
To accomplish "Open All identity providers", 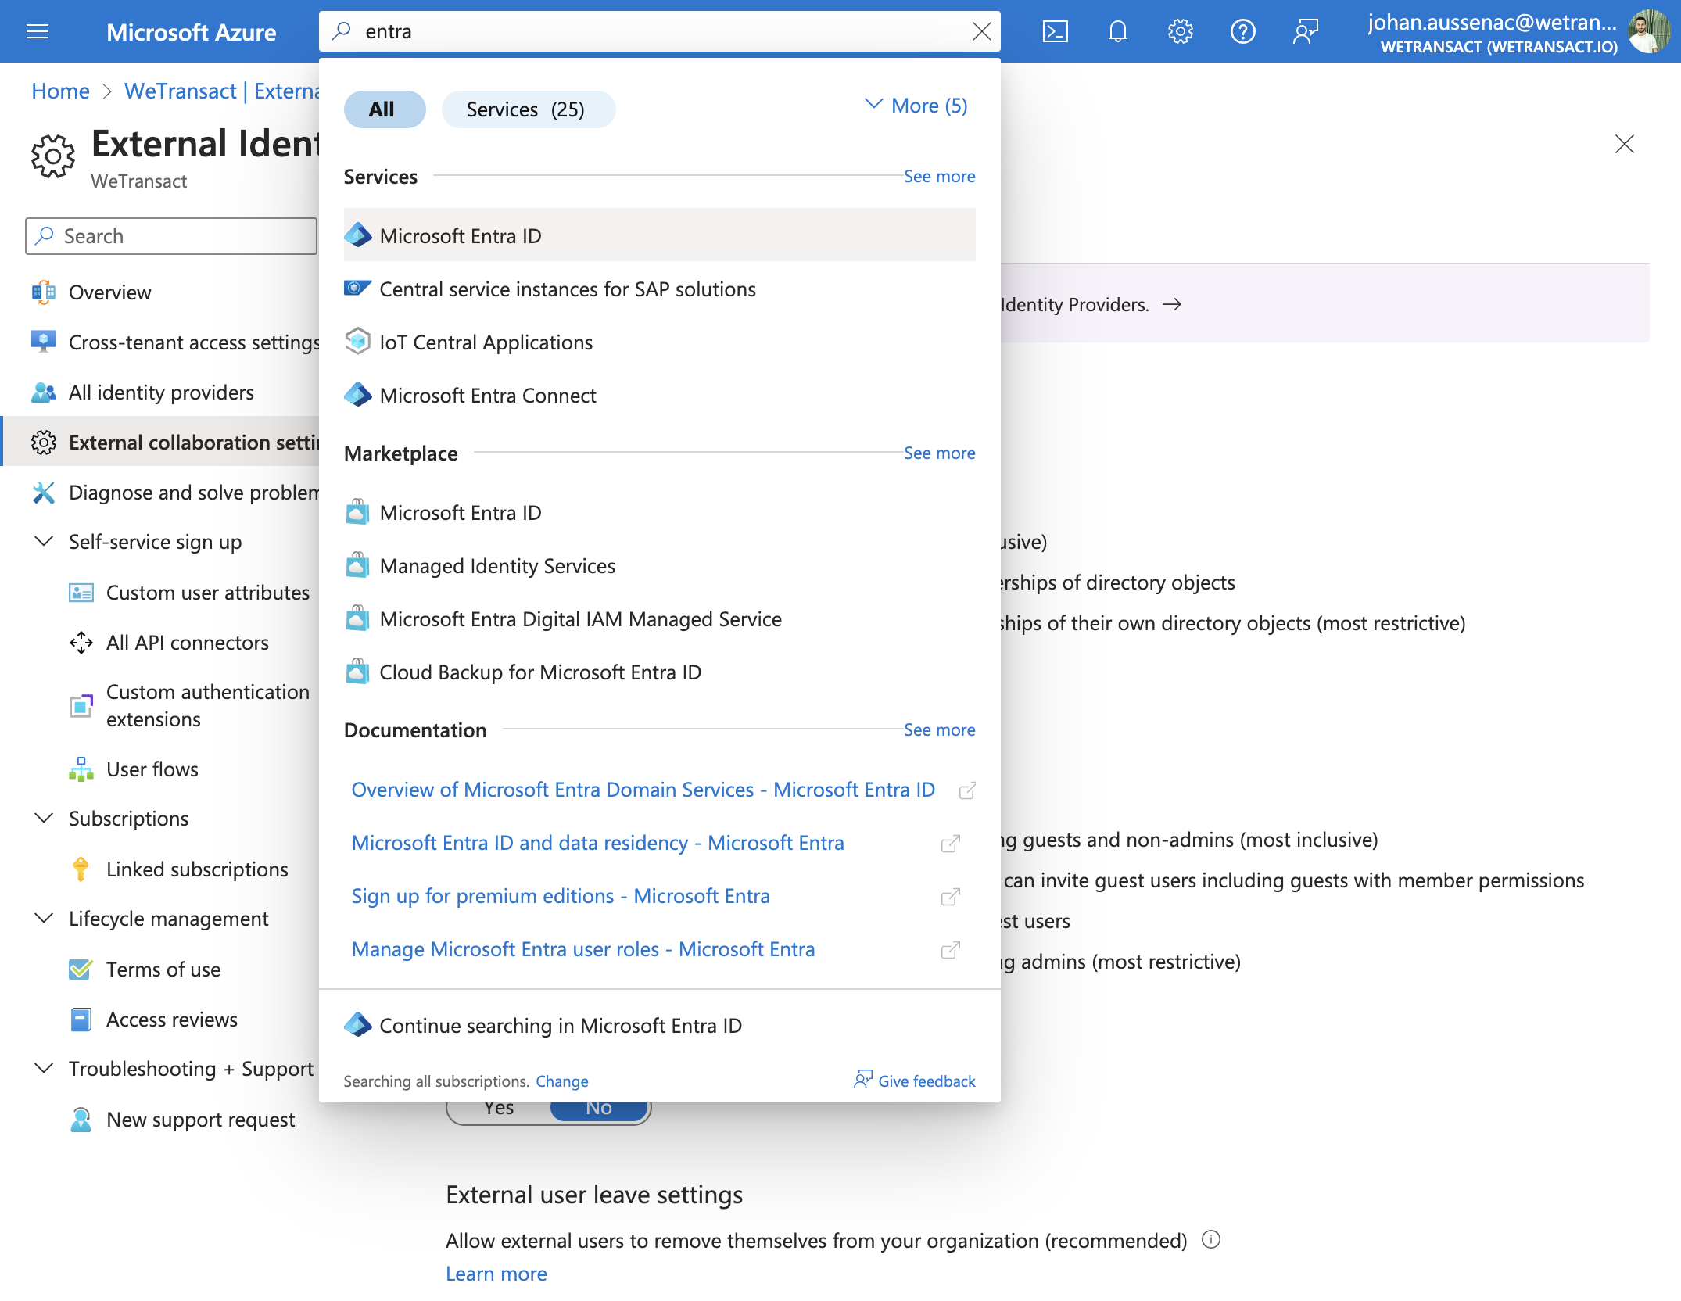I will point(161,392).
